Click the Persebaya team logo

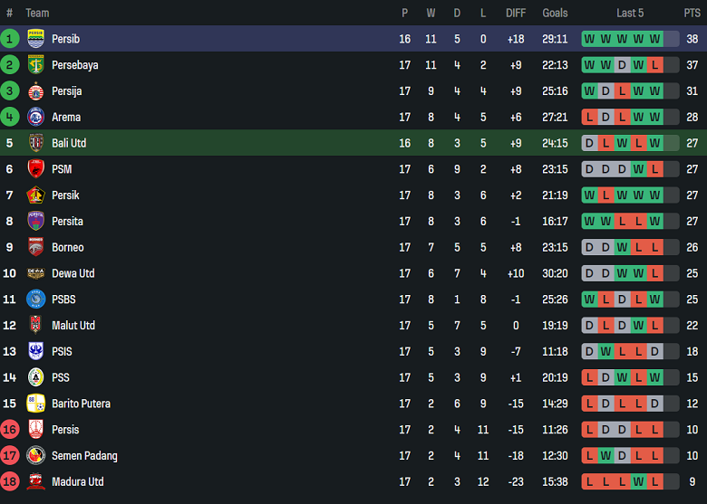[x=36, y=65]
